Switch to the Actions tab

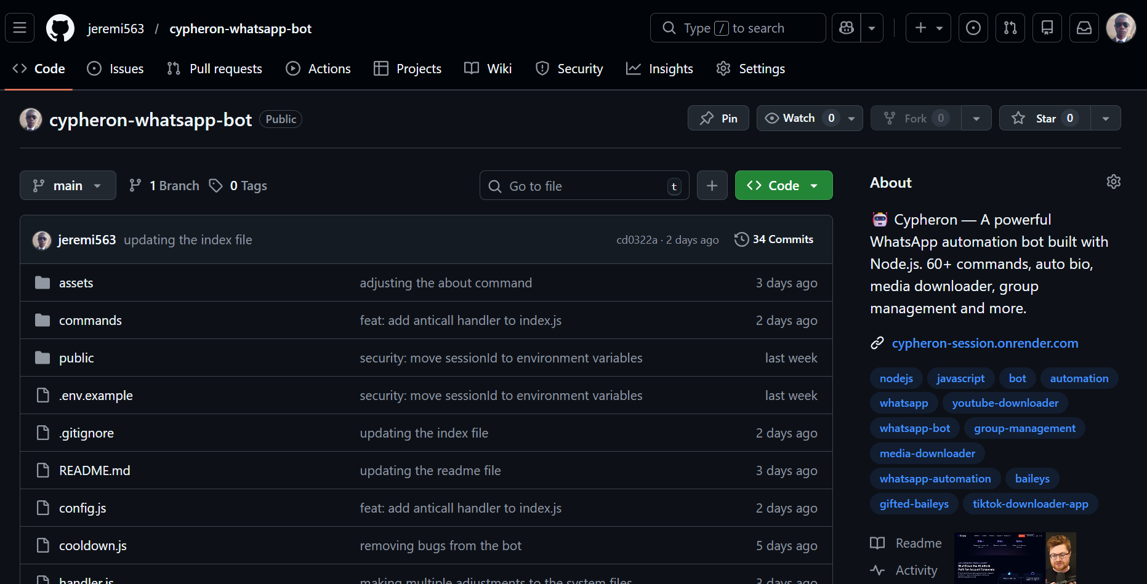pos(318,69)
